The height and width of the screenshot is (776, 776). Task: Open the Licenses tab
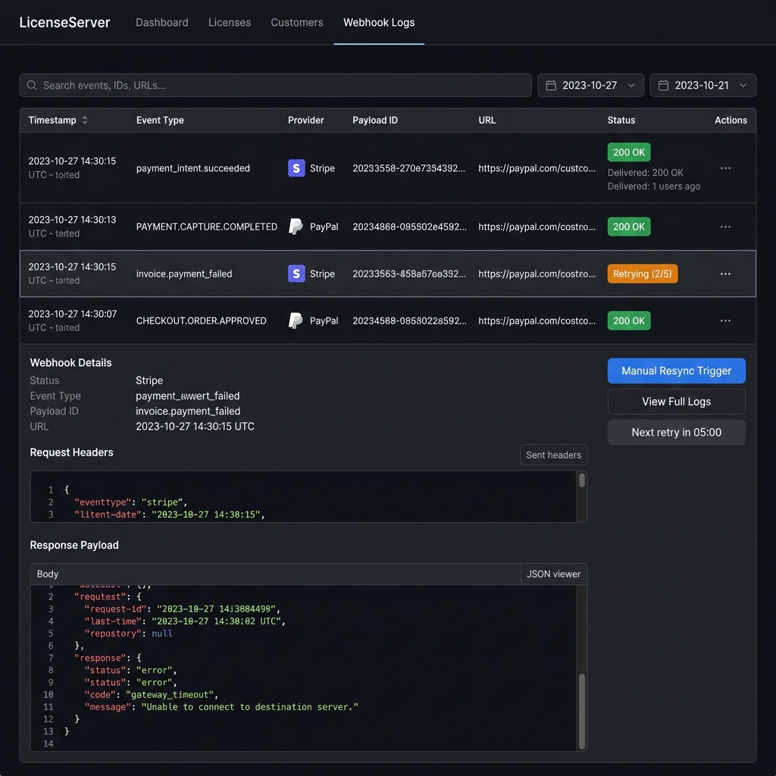click(230, 22)
